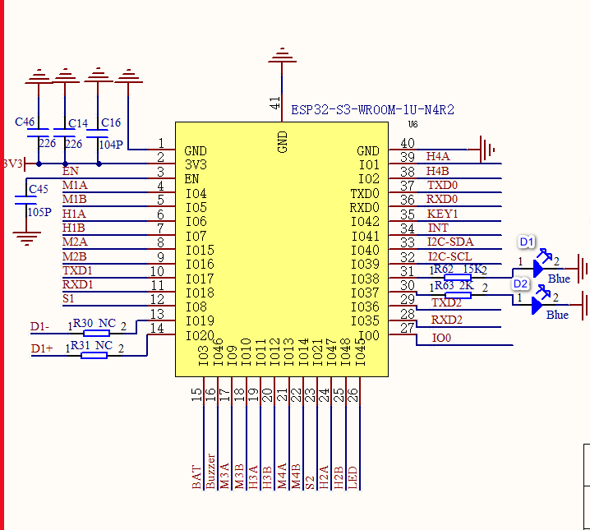Screen dimensions: 590x530
Task: Click the Blue label under LED D1
Action: pos(559,279)
